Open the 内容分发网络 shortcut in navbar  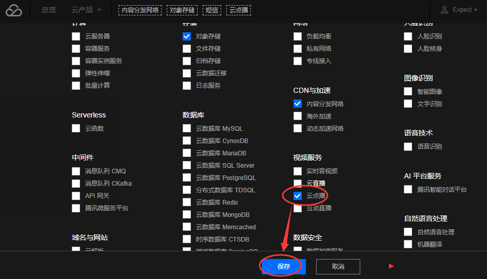coord(140,10)
